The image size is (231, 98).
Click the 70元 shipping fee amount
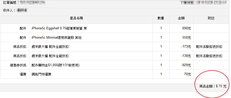coord(187,74)
